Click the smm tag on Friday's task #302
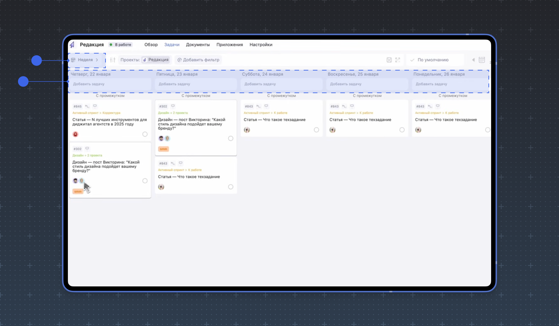Viewport: 559px width, 326px height. pyautogui.click(x=163, y=149)
